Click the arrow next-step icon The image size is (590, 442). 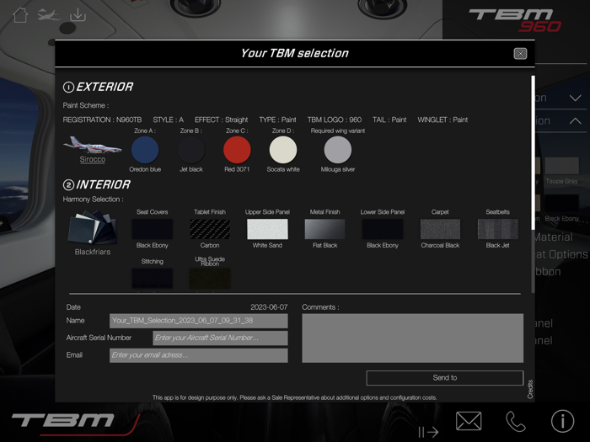pyautogui.click(x=428, y=432)
